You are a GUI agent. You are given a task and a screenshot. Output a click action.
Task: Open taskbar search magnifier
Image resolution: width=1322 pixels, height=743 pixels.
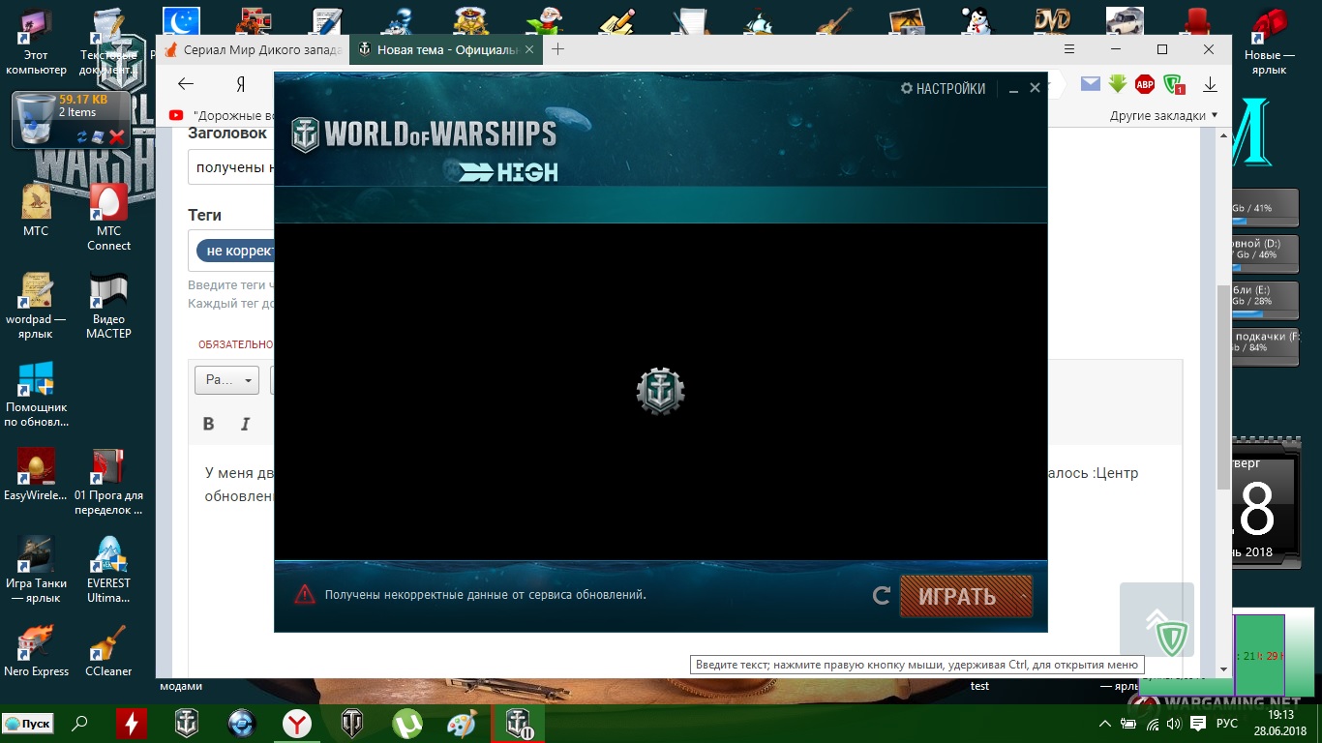[80, 723]
